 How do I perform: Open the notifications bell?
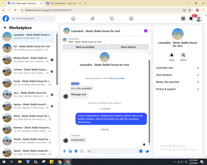[191, 19]
